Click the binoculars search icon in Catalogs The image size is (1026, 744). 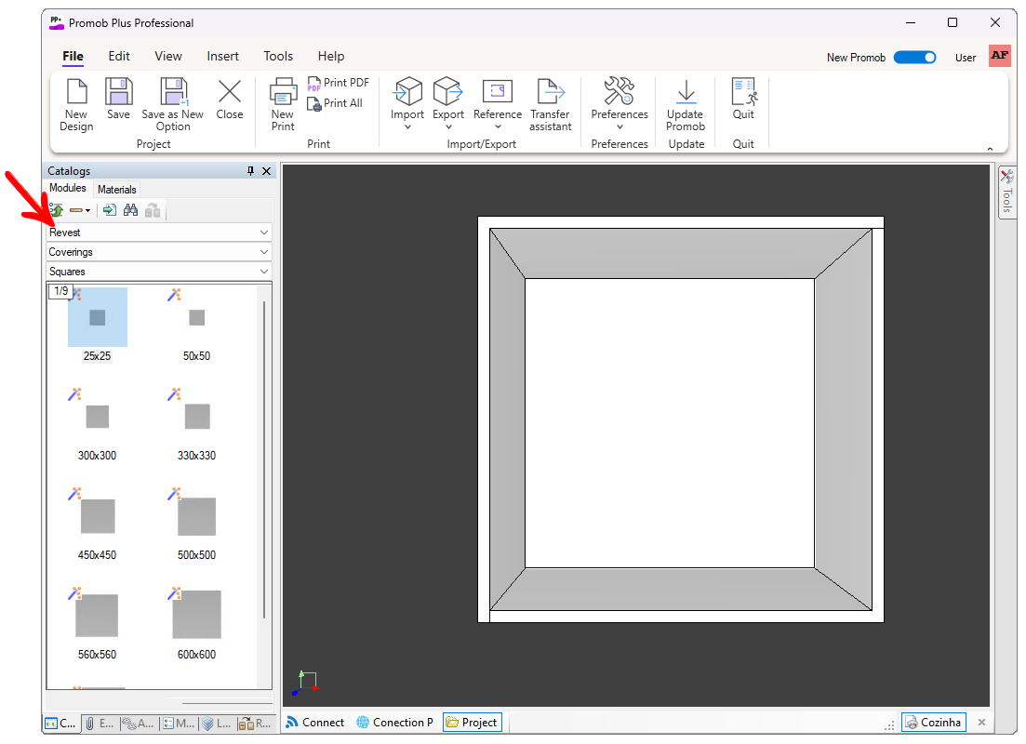(131, 210)
